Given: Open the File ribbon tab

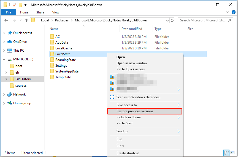Looking at the screenshot, I should tap(9, 12).
